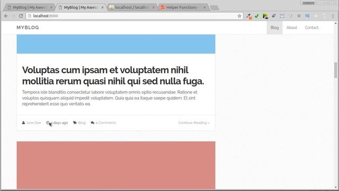Click the scrollbar down arrow

pyautogui.click(x=335, y=187)
